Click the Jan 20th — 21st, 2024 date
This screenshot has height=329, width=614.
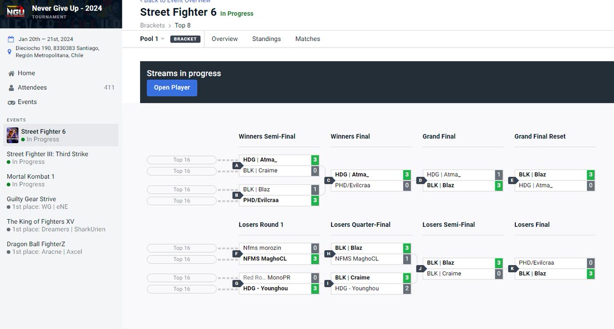[46, 39]
